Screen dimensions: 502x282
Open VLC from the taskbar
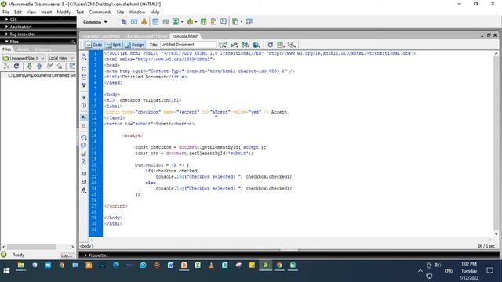[211, 266]
